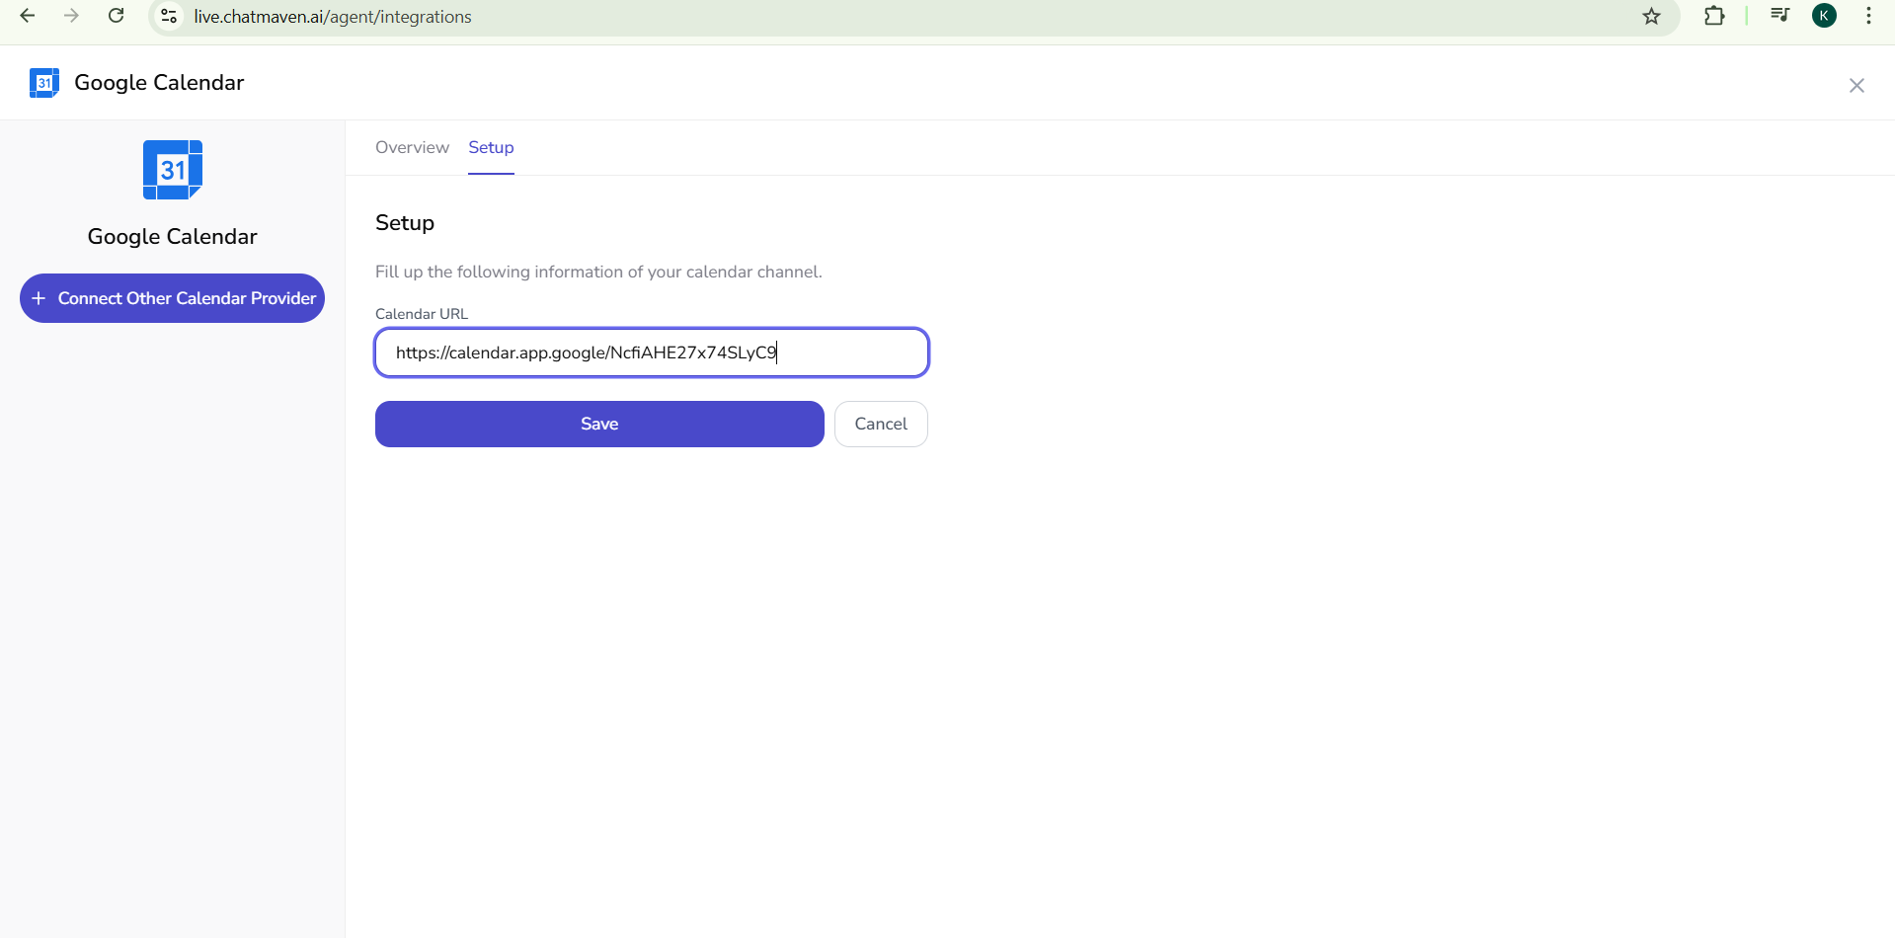Viewport: 1895px width, 938px height.
Task: Open site information icon beside the URL
Action: click(x=170, y=17)
